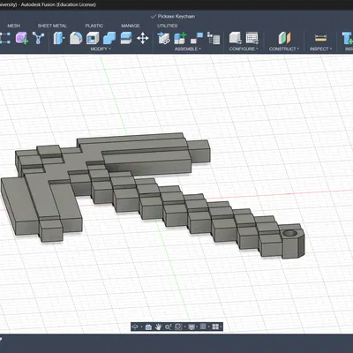Screen dimensions: 353x353
Task: Switch to the UTILITIES tab
Action: (167, 26)
